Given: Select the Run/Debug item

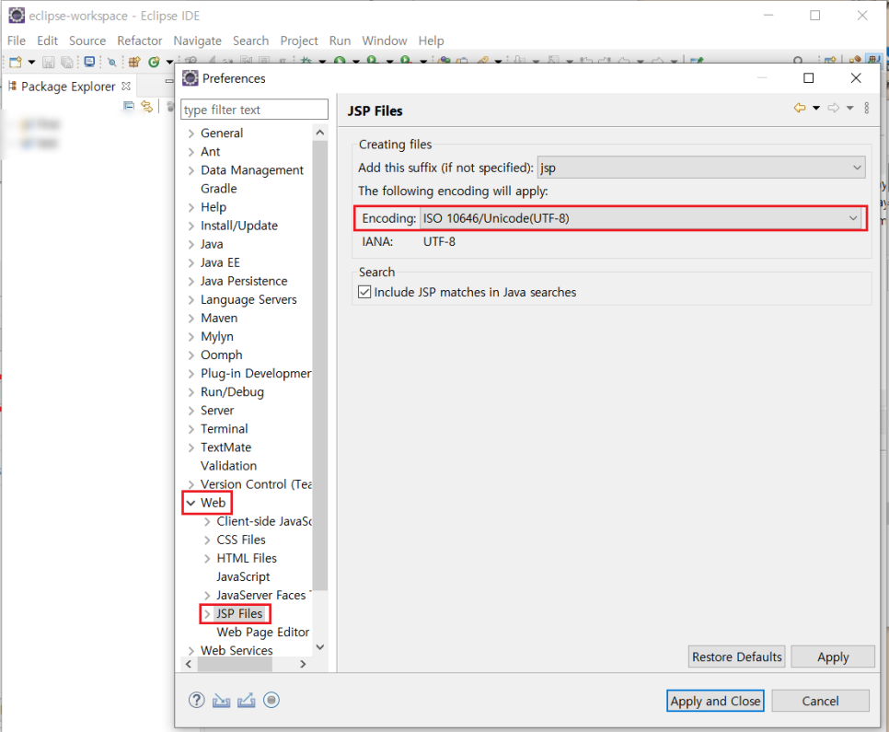Looking at the screenshot, I should tap(232, 392).
